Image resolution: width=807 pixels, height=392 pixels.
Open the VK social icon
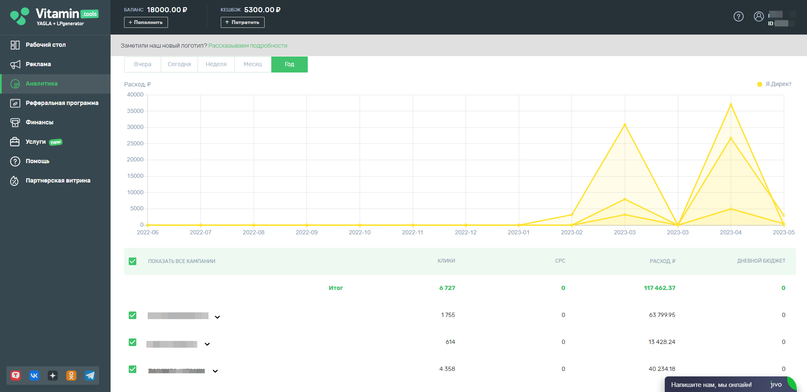[x=34, y=376]
